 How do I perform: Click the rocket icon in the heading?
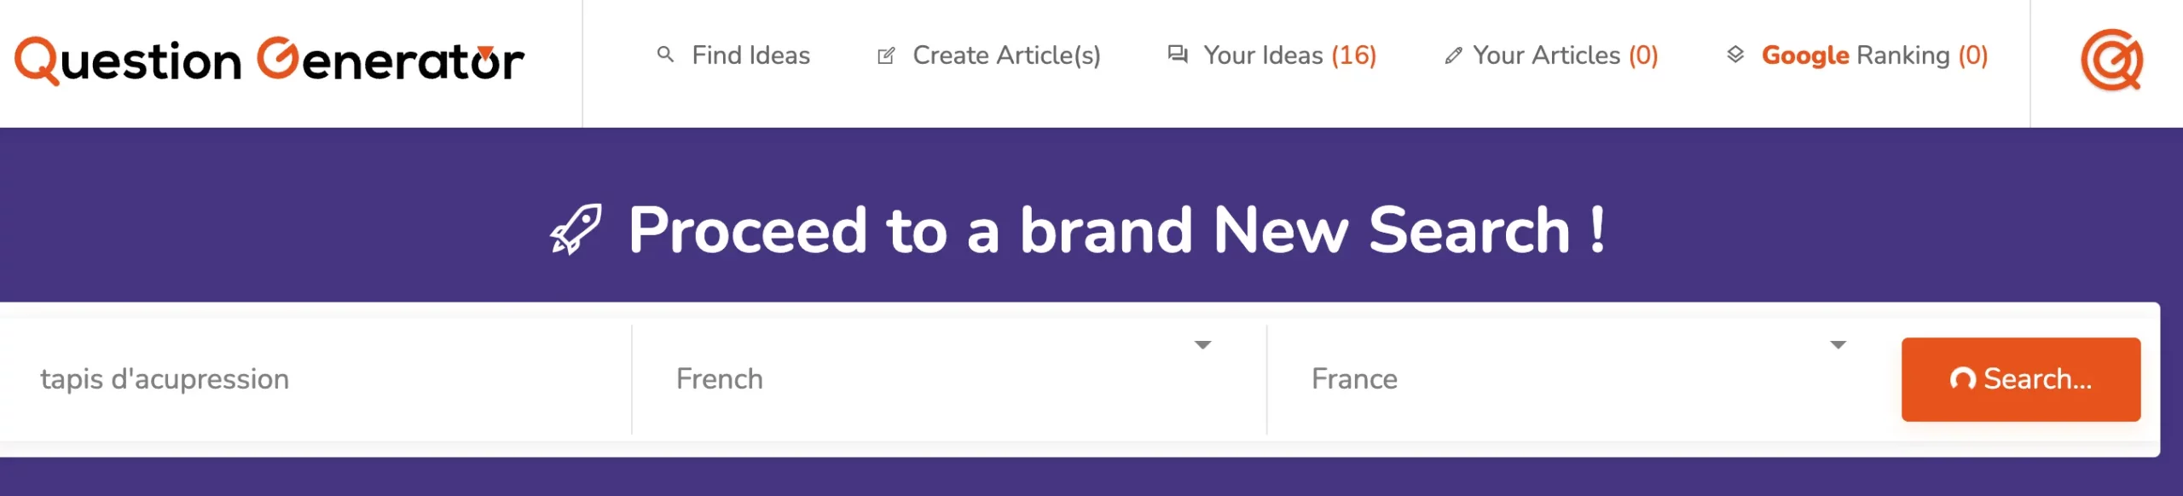576,229
